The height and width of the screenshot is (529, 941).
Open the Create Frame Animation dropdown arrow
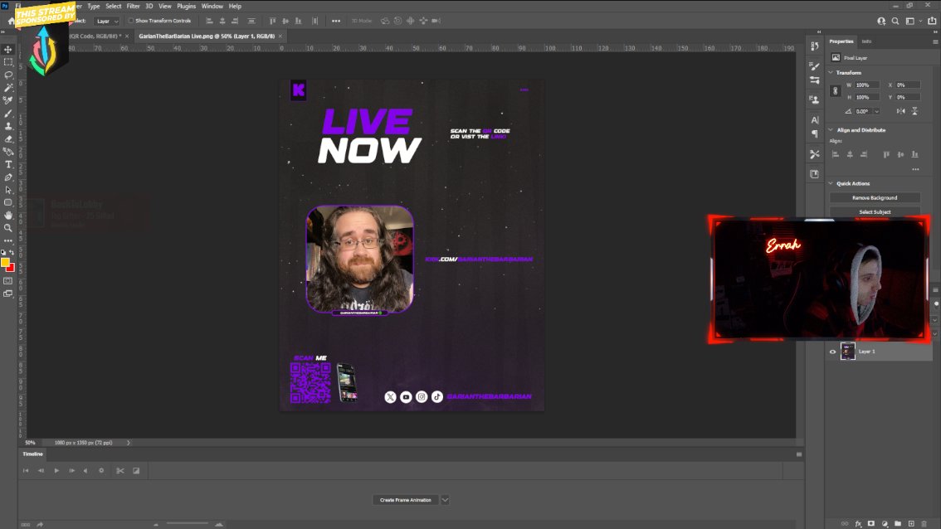click(445, 499)
